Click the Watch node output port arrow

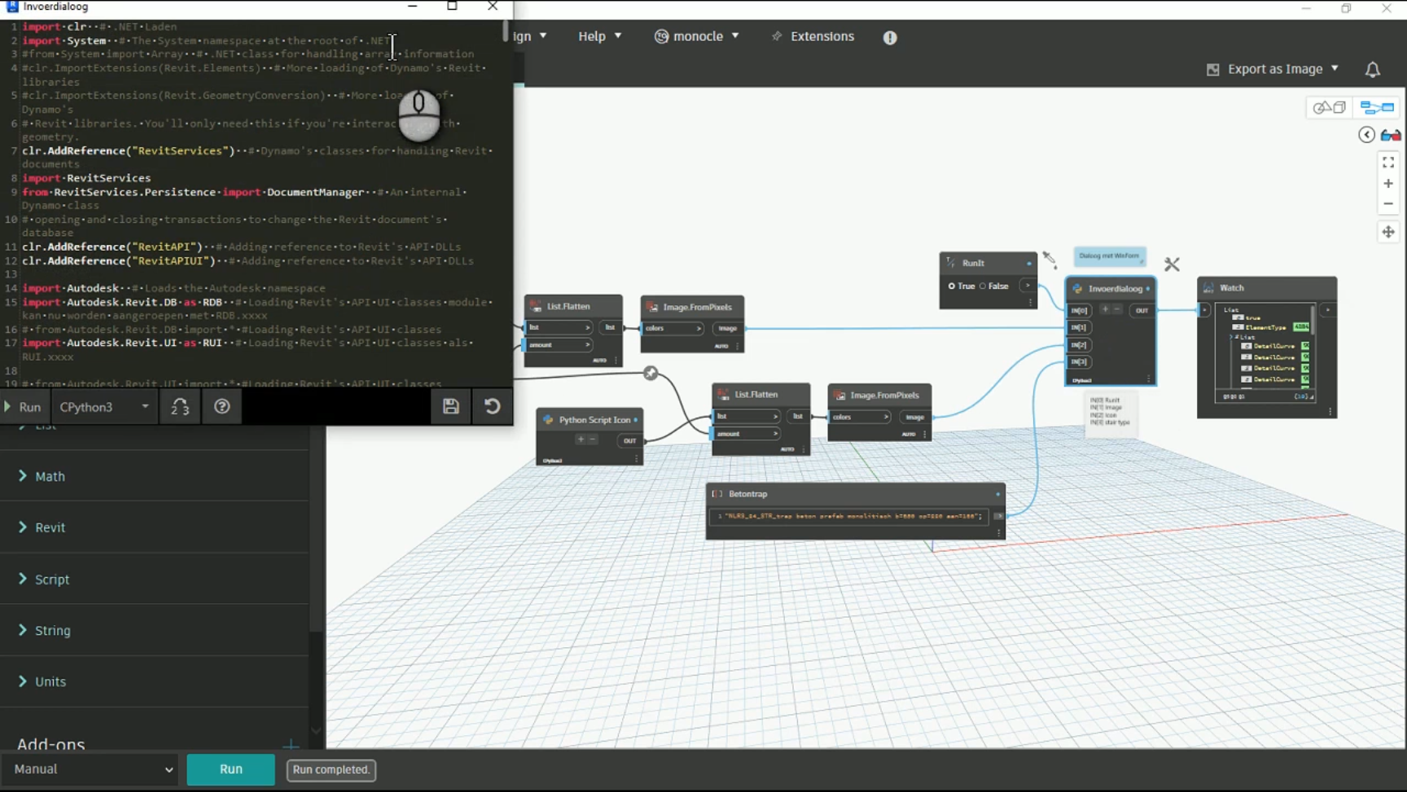tap(1327, 310)
